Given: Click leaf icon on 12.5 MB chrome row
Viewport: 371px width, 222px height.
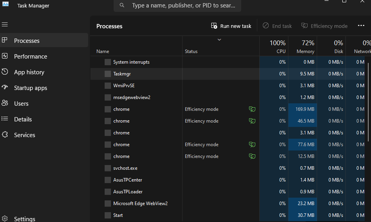Looking at the screenshot, I should (252, 156).
